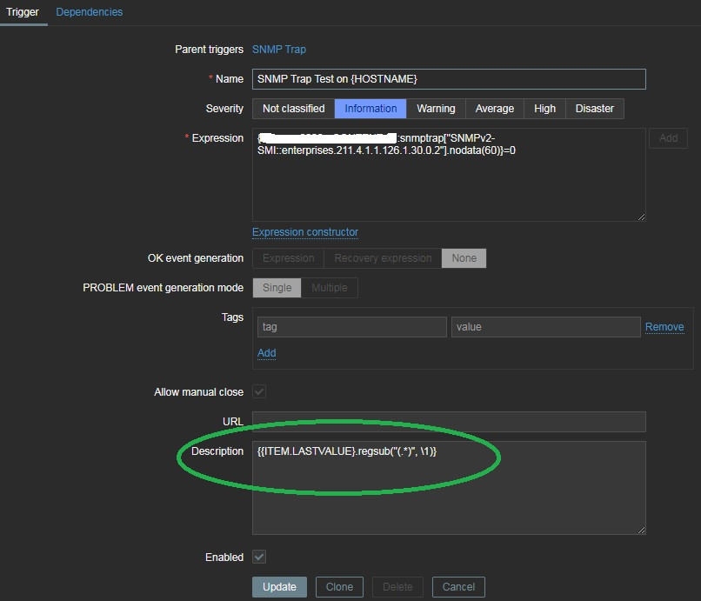The image size is (701, 601).
Task: Grab the Expression box resize handle
Action: [x=642, y=217]
